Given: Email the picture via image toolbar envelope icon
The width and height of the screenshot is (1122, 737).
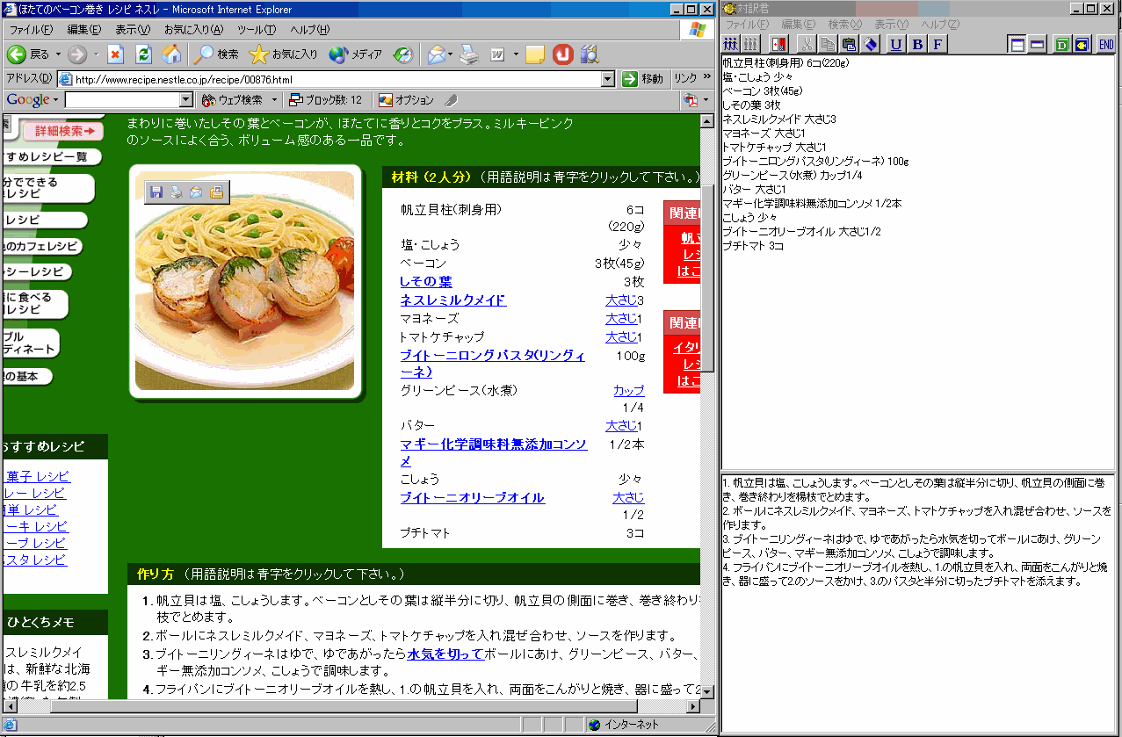Looking at the screenshot, I should pyautogui.click(x=196, y=191).
